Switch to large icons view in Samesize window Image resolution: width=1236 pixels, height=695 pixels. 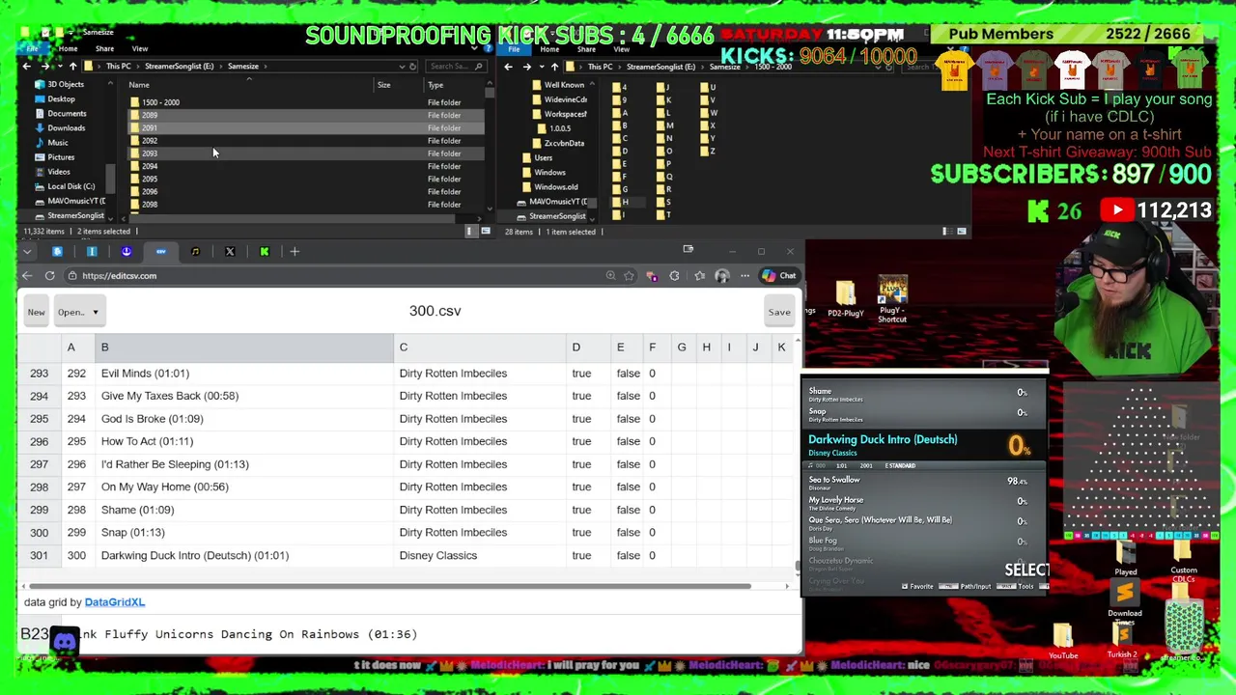(485, 232)
